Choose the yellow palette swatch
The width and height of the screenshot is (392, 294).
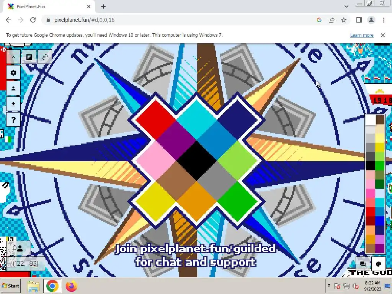pos(380,147)
